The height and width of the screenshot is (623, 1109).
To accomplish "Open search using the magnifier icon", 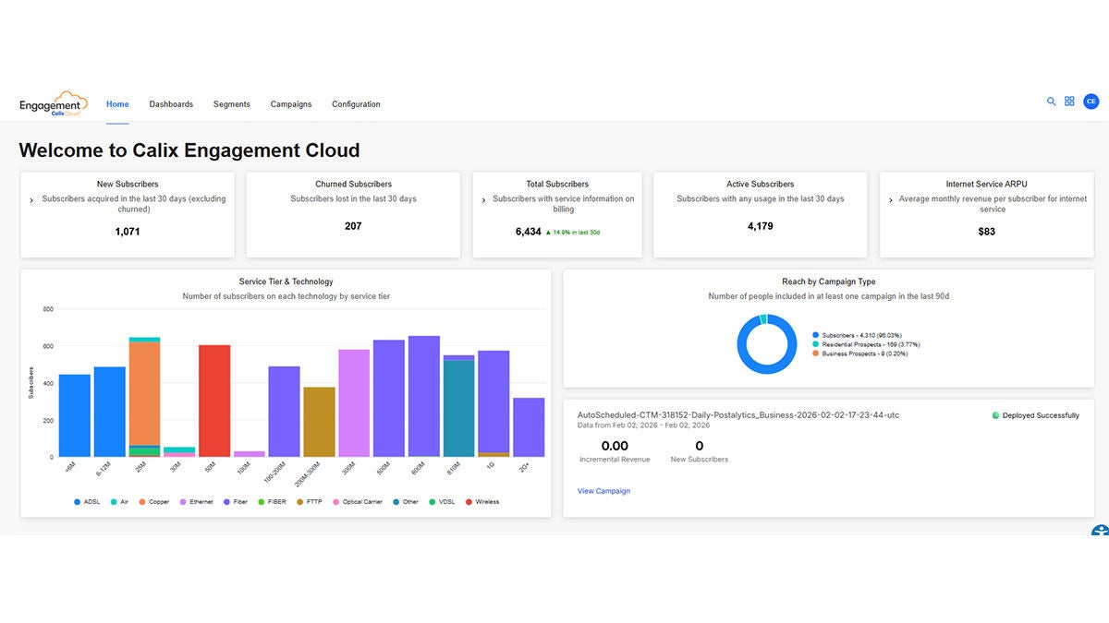I will click(x=1051, y=101).
